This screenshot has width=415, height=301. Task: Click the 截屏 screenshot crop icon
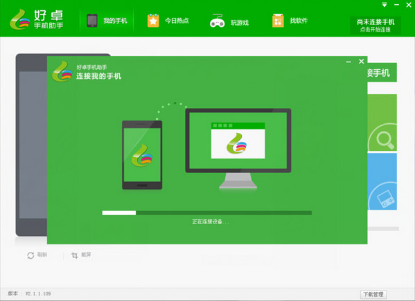pos(75,255)
